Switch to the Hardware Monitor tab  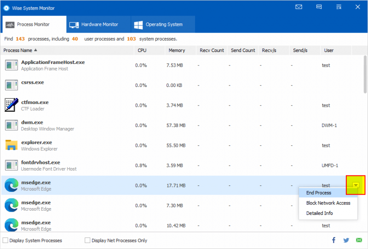(x=98, y=24)
